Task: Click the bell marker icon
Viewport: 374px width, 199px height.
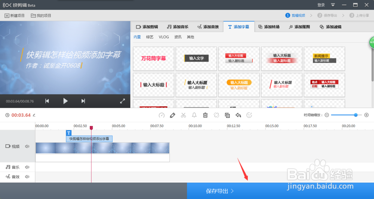Action: point(194,115)
